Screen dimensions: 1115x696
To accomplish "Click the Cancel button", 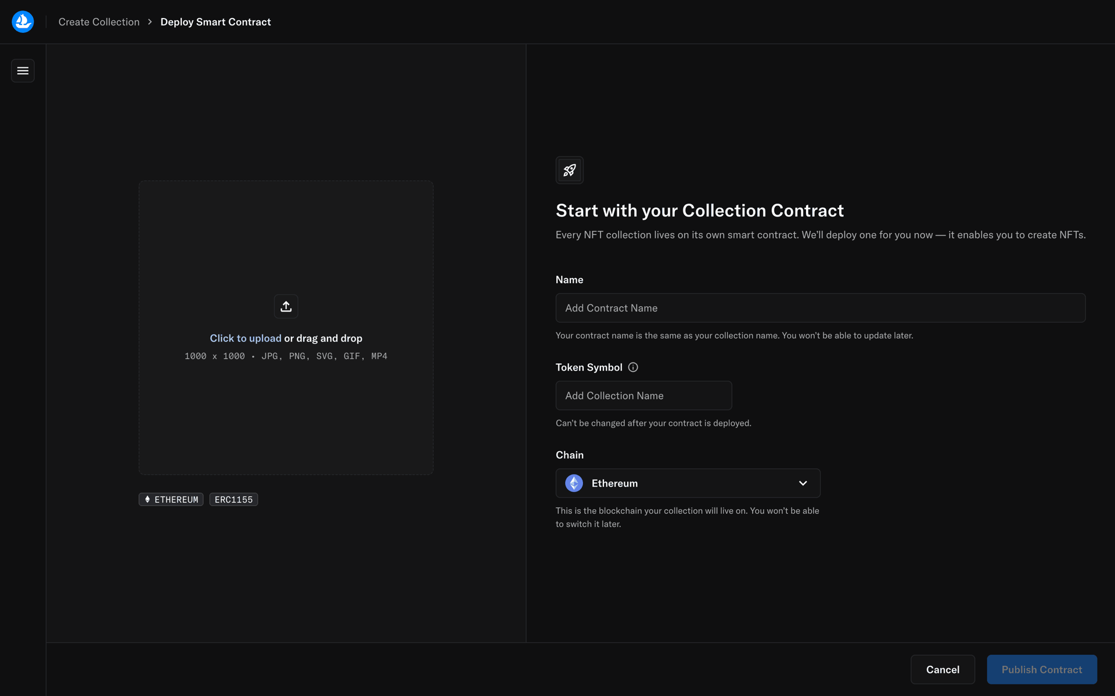I will tap(943, 669).
